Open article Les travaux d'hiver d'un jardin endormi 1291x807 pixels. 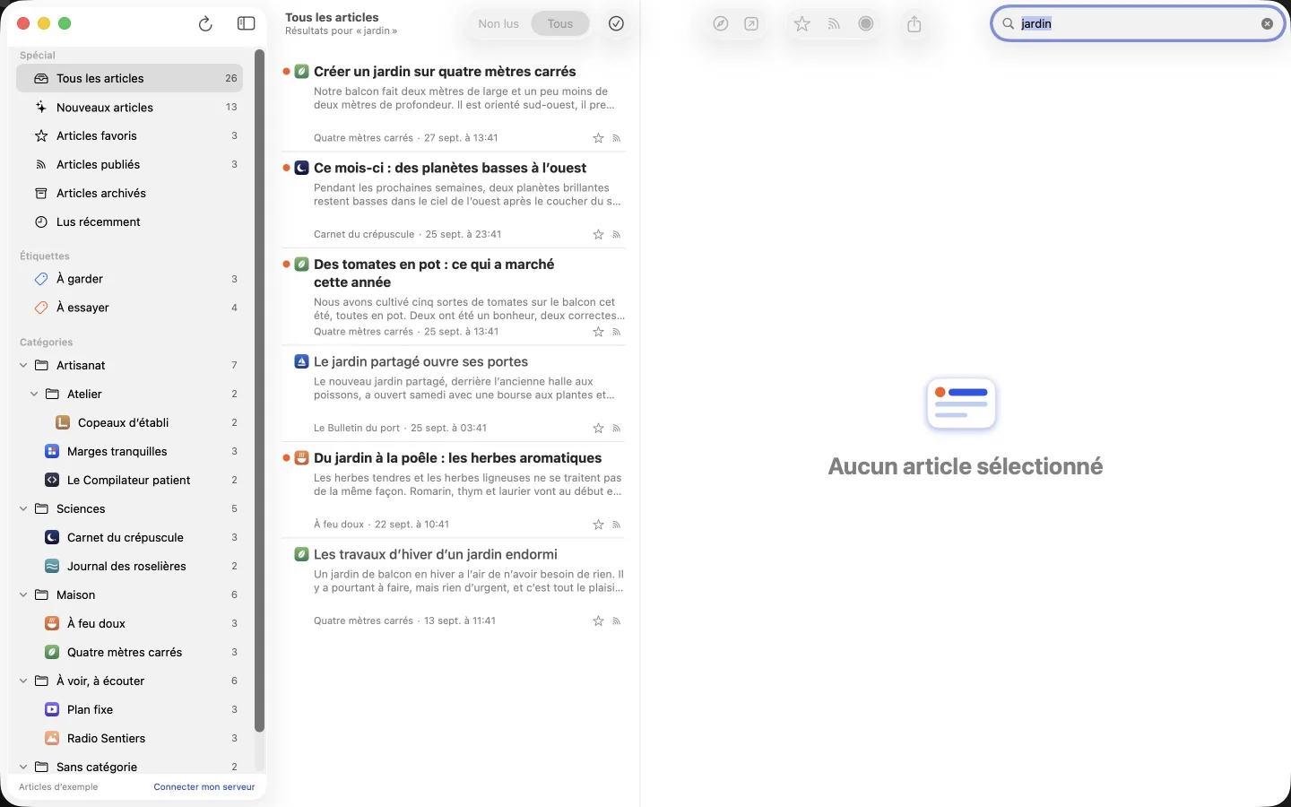pyautogui.click(x=454, y=586)
